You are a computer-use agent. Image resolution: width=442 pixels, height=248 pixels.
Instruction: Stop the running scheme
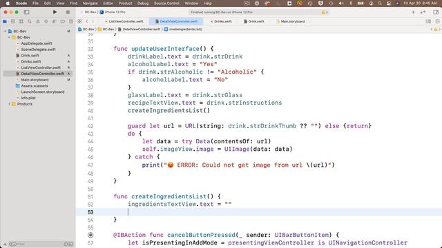pyautogui.click(x=68, y=12)
